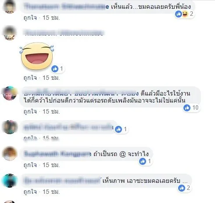Click the avatar of the laughing sticker commenter

coord(10,33)
